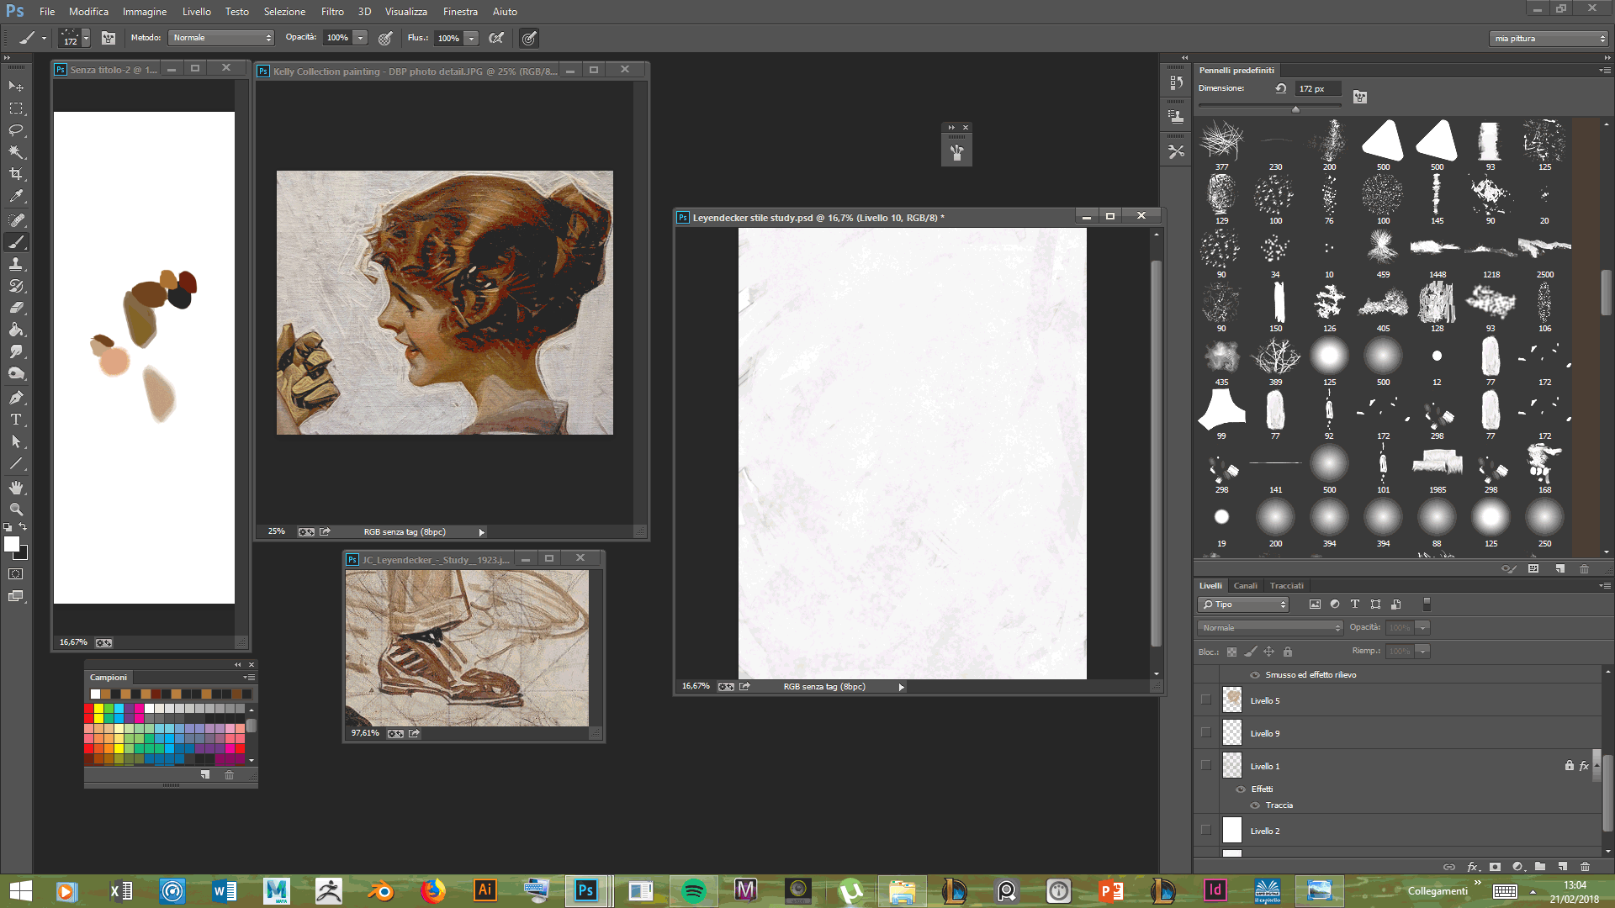
Task: Select the Livello 2 layer name
Action: click(1264, 831)
